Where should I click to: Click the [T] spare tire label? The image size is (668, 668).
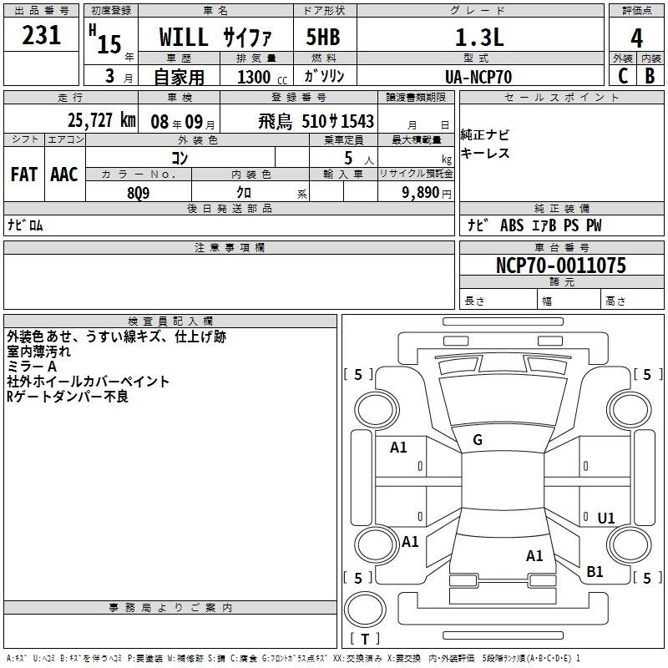click(x=365, y=639)
